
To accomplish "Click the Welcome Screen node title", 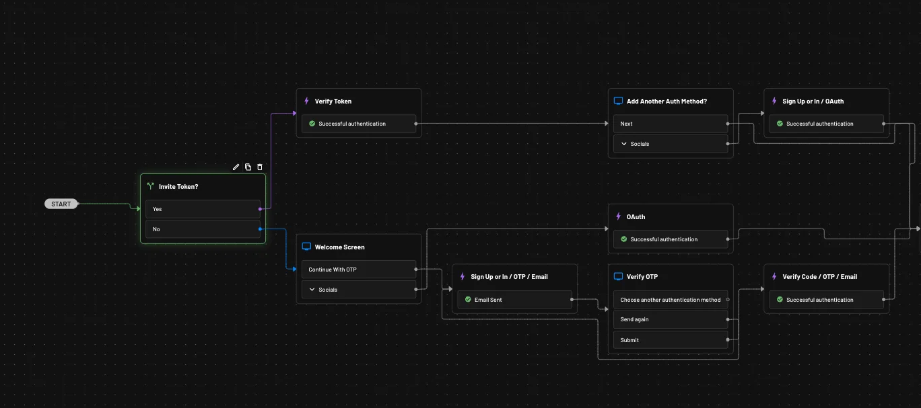I will pyautogui.click(x=340, y=247).
